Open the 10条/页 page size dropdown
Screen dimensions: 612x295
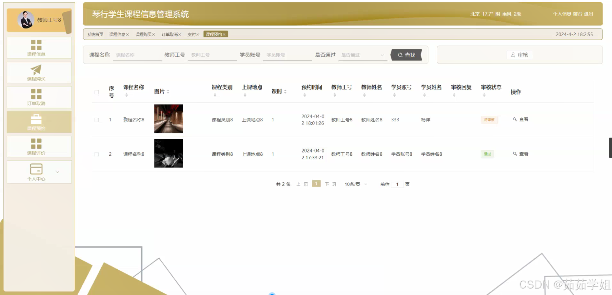click(x=356, y=184)
